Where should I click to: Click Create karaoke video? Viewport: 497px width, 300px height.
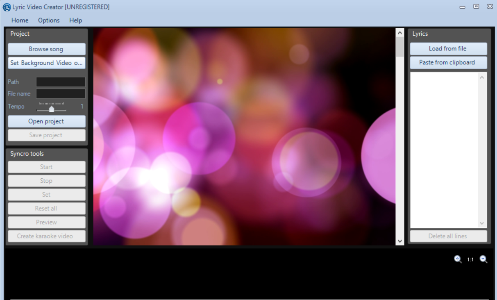coord(46,236)
